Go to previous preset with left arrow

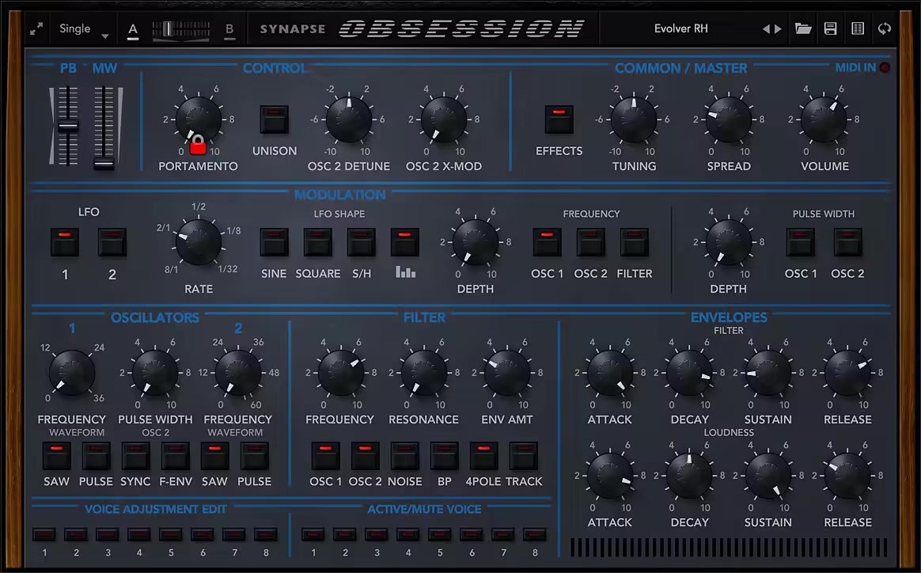[x=765, y=29]
